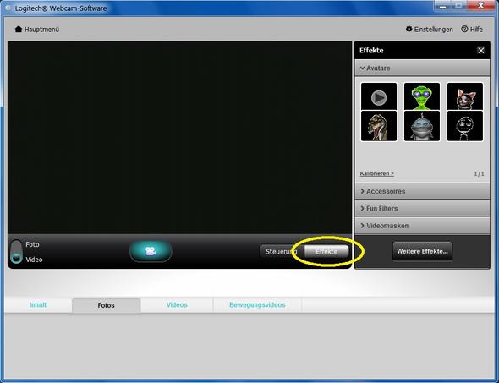Choose the shark avatar
This screenshot has width=499, height=383.
coord(422,126)
